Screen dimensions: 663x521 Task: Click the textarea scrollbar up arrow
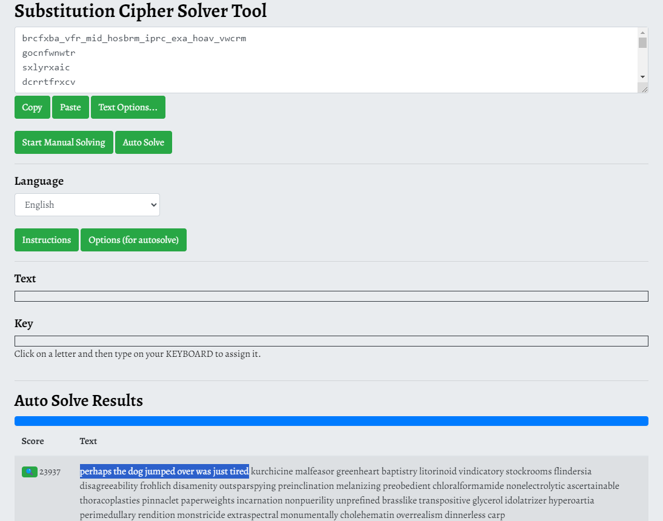(642, 33)
